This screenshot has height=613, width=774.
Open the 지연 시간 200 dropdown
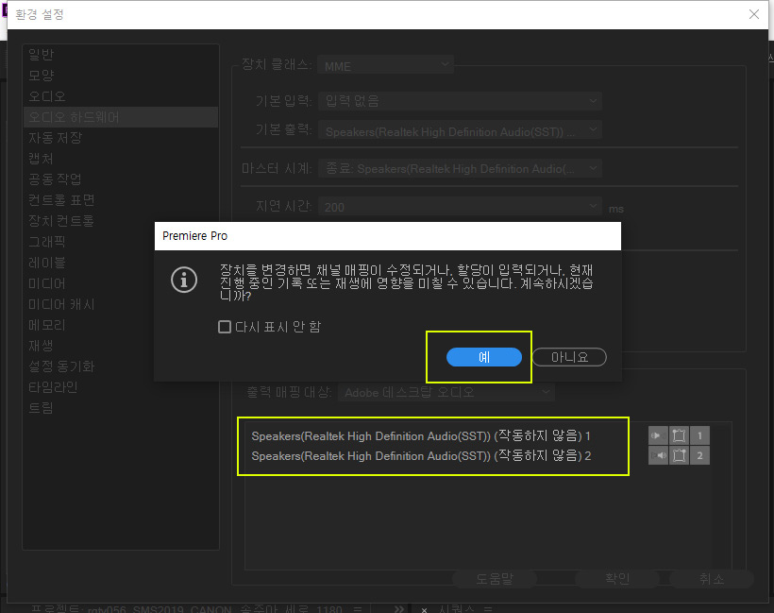(x=460, y=207)
